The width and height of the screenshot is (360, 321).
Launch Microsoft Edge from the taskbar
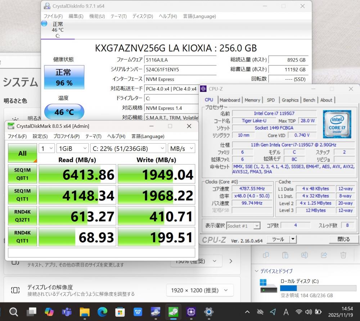[x=103, y=312]
